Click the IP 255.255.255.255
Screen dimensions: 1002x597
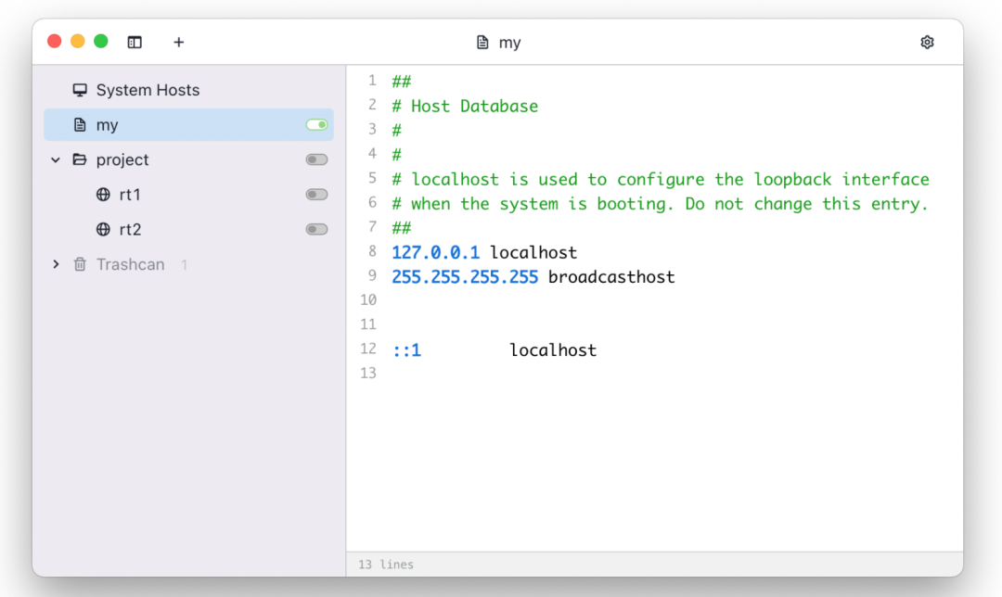point(465,276)
